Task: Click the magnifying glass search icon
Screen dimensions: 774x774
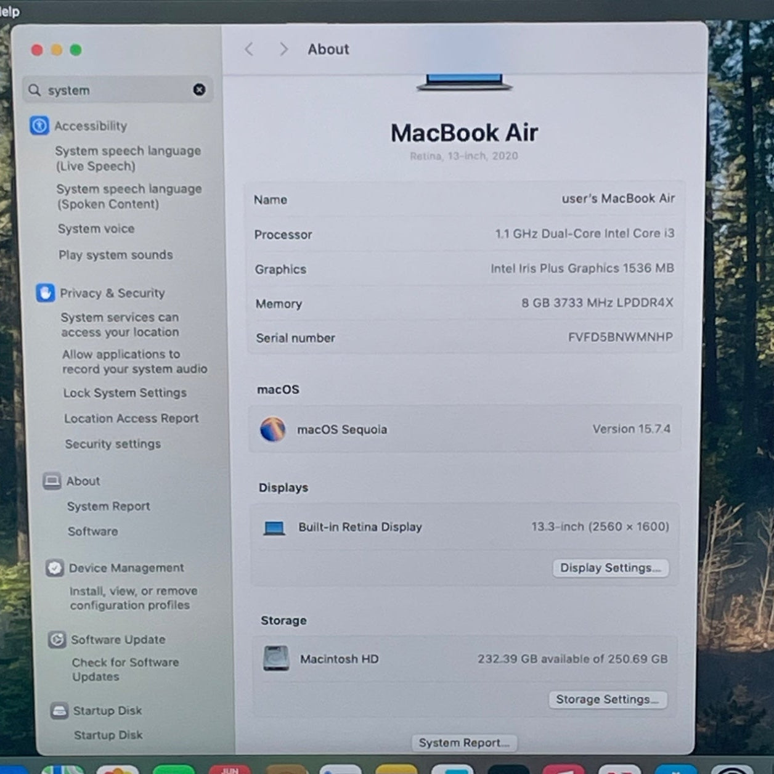Action: pos(35,90)
